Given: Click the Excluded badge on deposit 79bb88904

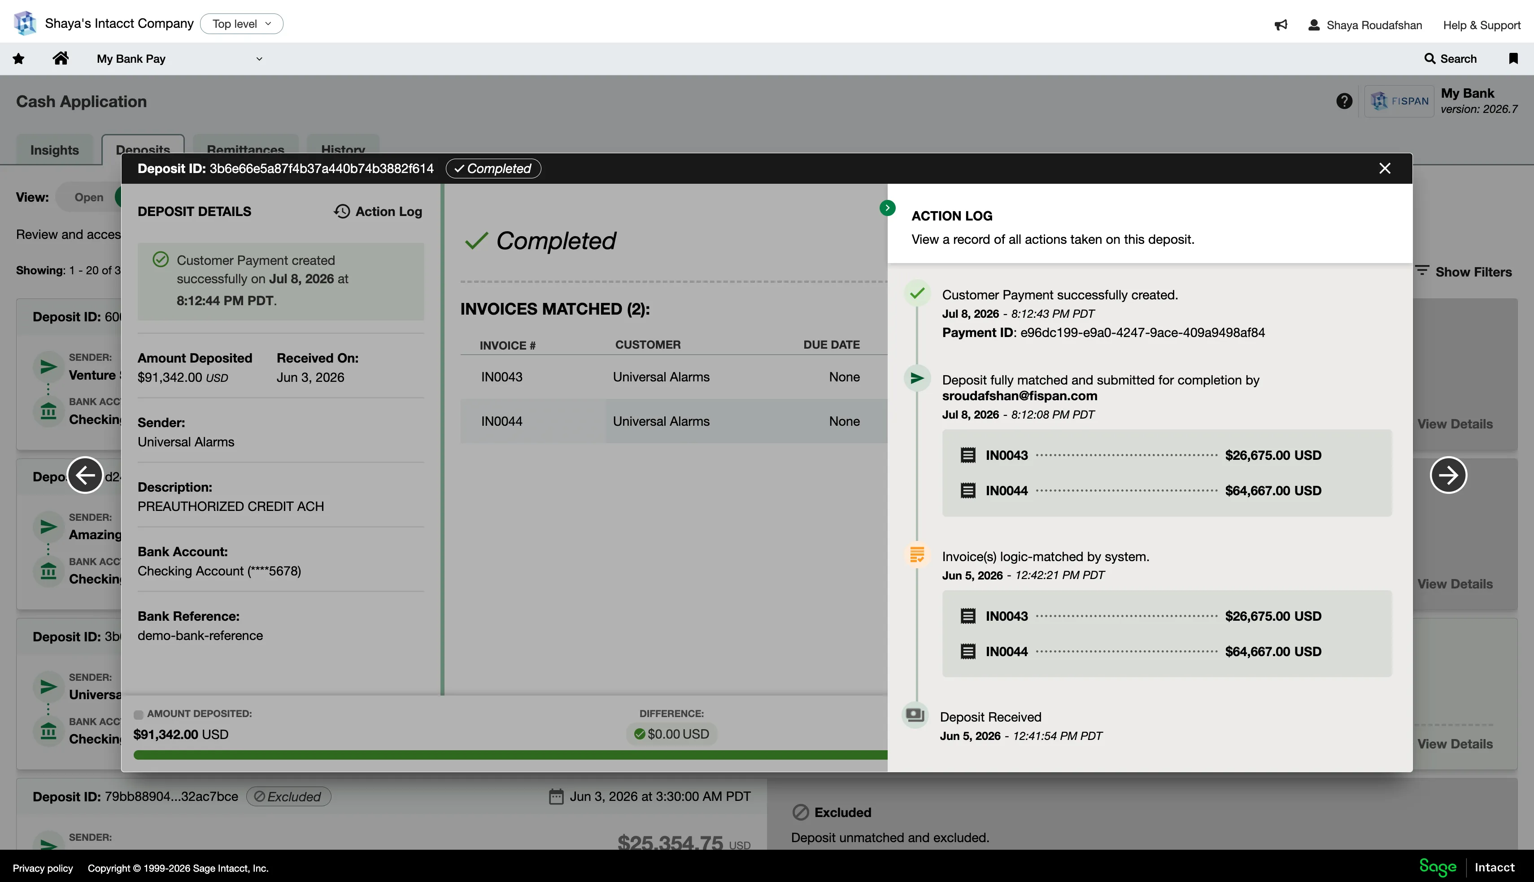Looking at the screenshot, I should (x=288, y=796).
